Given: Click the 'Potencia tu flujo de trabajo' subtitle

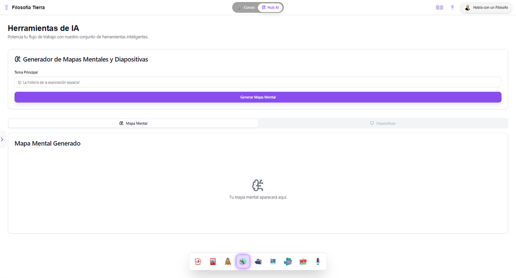Looking at the screenshot, I should click(x=78, y=37).
